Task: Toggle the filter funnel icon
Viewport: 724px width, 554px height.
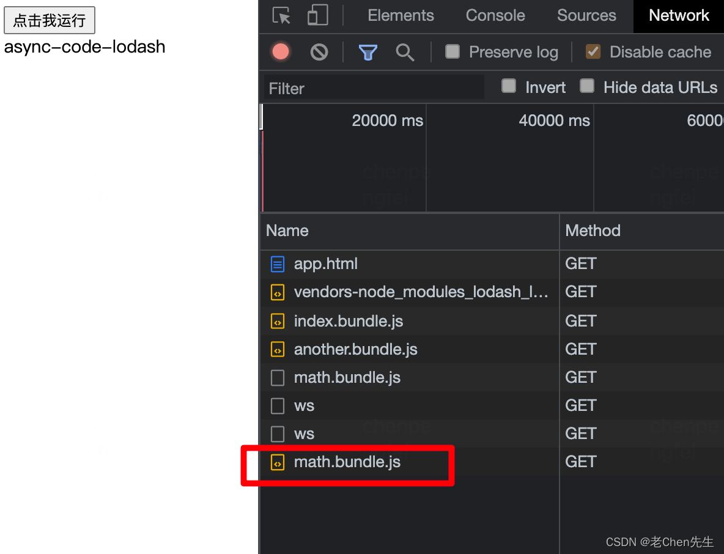Action: tap(368, 52)
